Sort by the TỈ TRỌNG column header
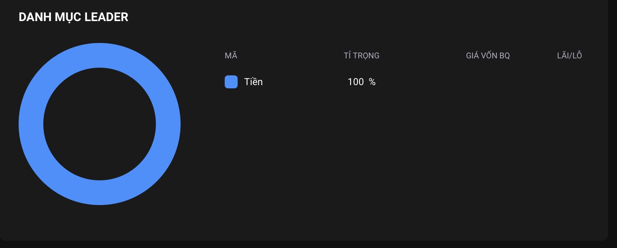617x248 pixels. point(362,56)
